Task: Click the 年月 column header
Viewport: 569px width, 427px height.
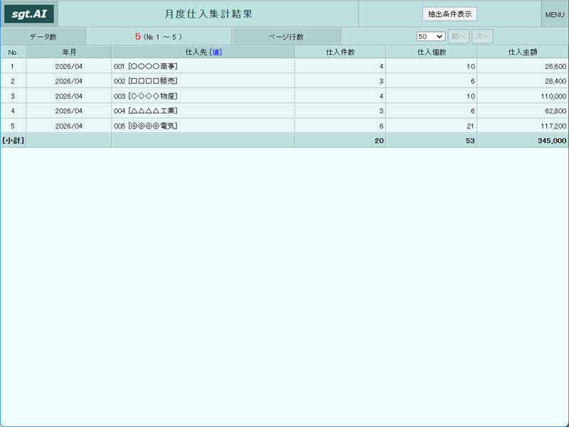Action: [x=69, y=52]
